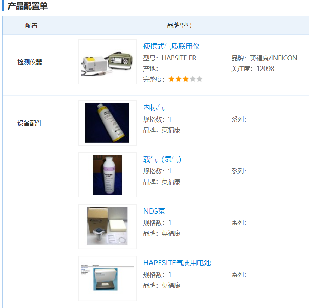This screenshot has width=309, height=308.
Task: Click the 设备配件 row label
Action: click(30, 123)
